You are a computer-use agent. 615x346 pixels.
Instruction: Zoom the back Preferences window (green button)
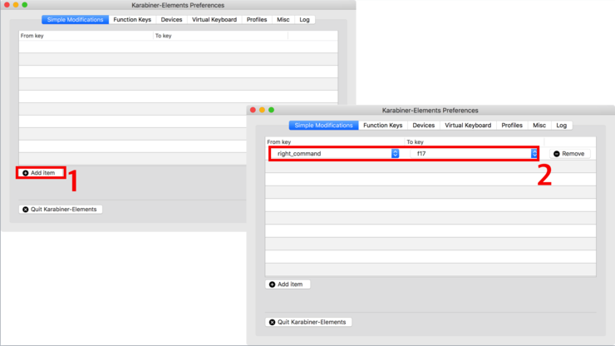(x=25, y=5)
